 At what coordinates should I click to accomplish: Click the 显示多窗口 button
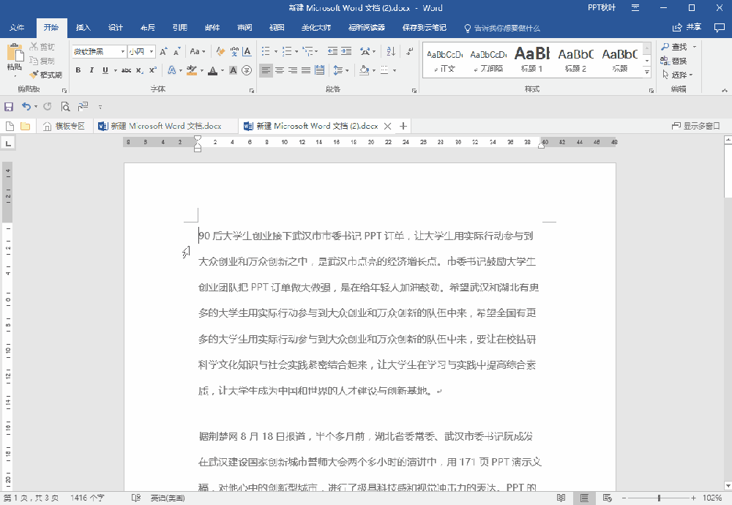695,126
